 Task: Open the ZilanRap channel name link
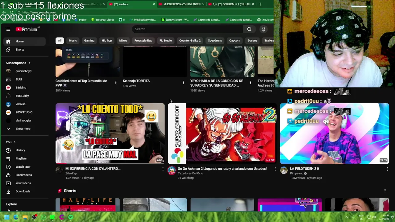coord(71,173)
